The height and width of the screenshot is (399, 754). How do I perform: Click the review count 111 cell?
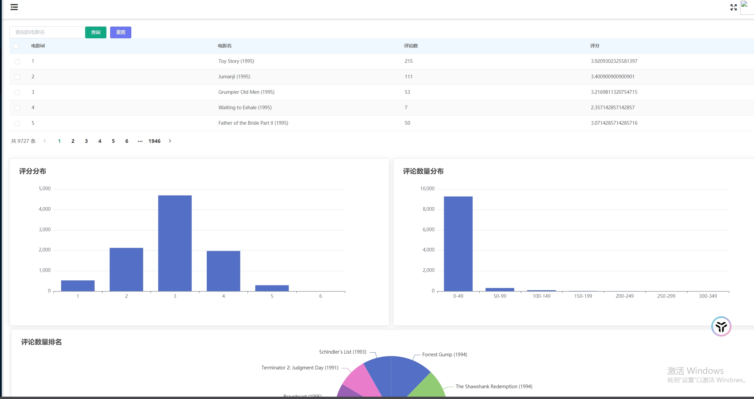coord(408,77)
